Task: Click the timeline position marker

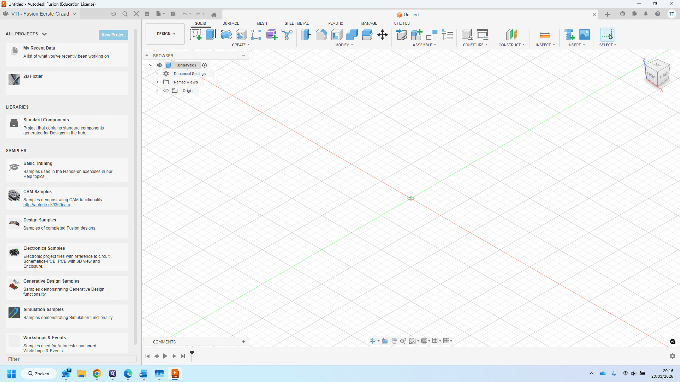Action: 192,356
